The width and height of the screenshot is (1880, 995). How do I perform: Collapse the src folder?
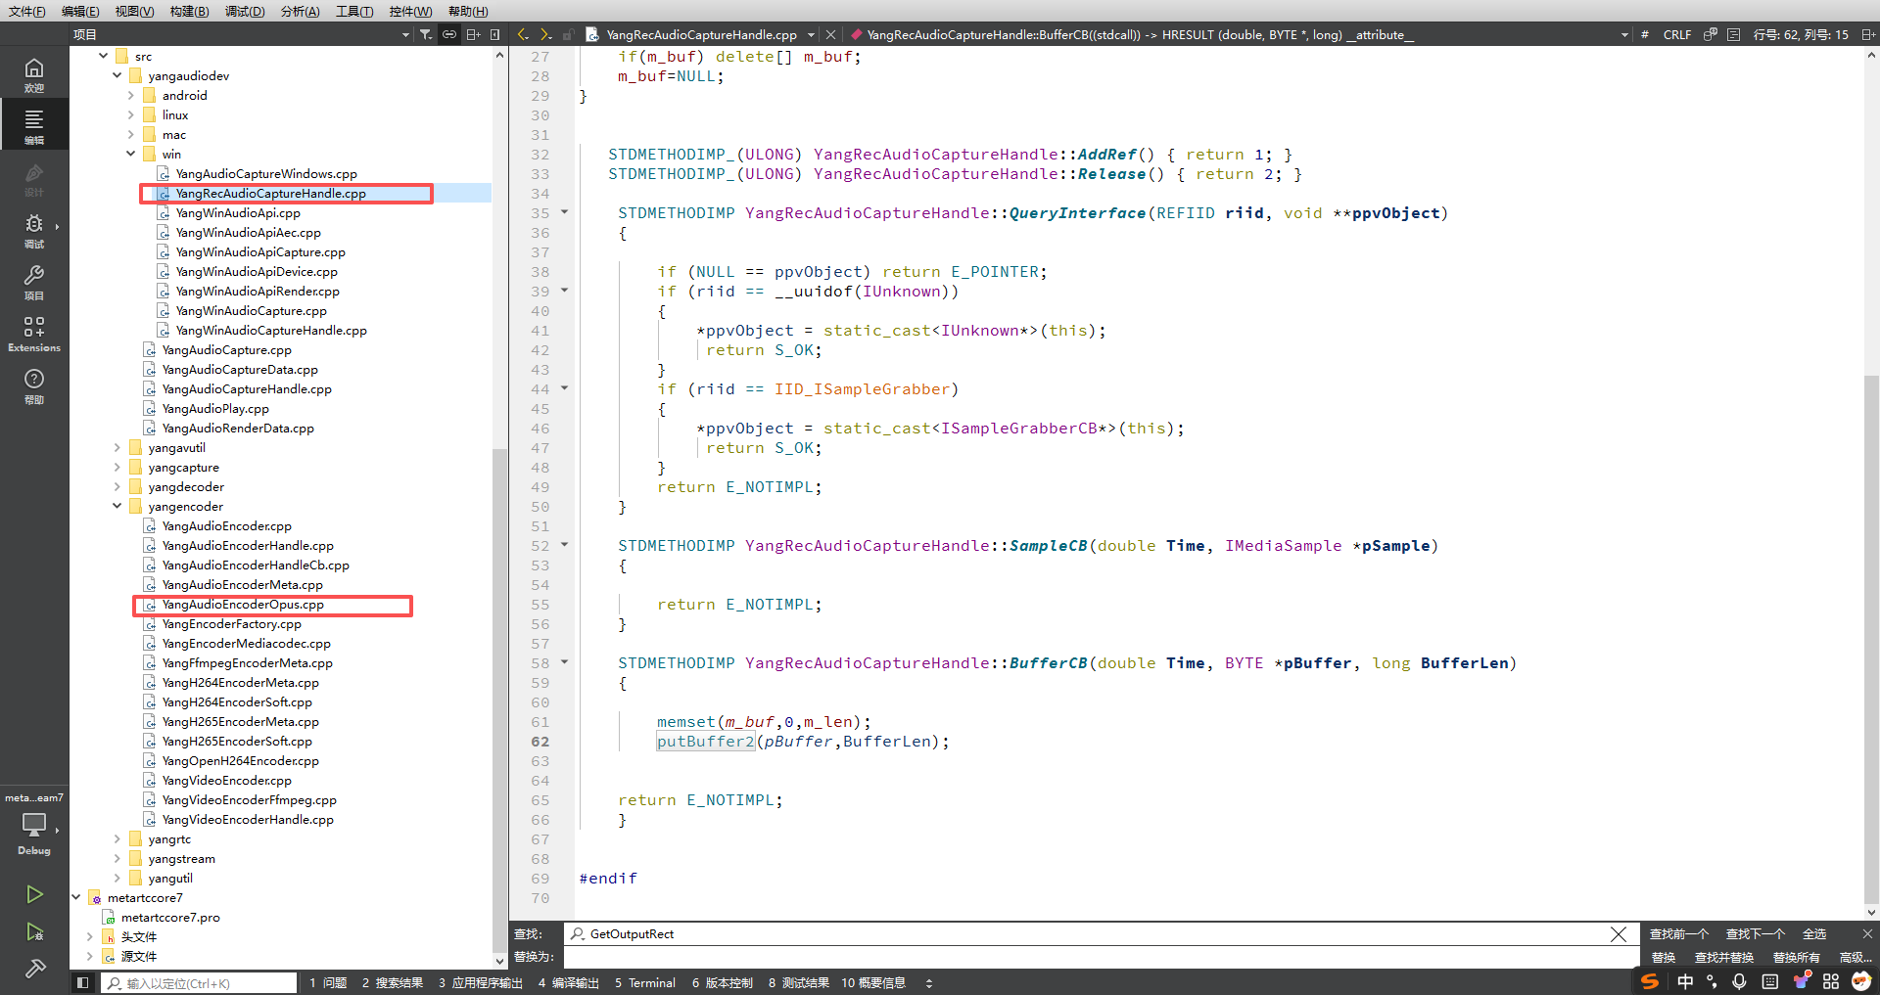103,56
